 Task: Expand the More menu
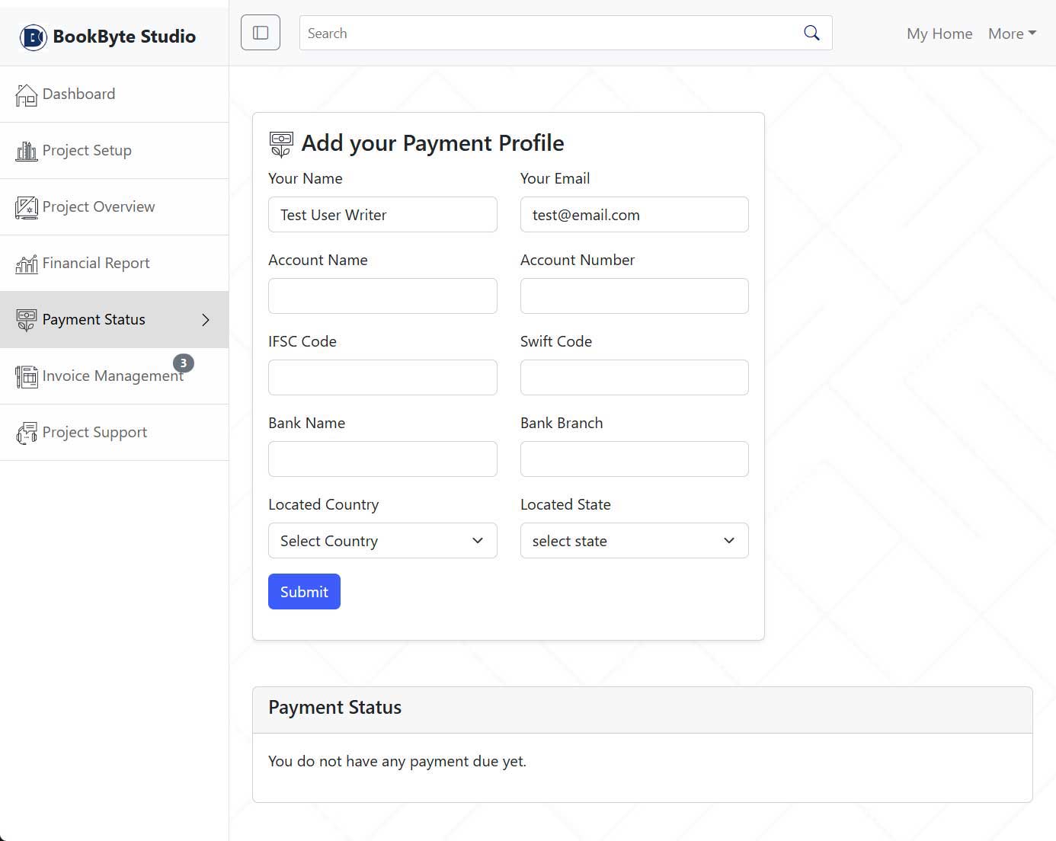(1012, 34)
